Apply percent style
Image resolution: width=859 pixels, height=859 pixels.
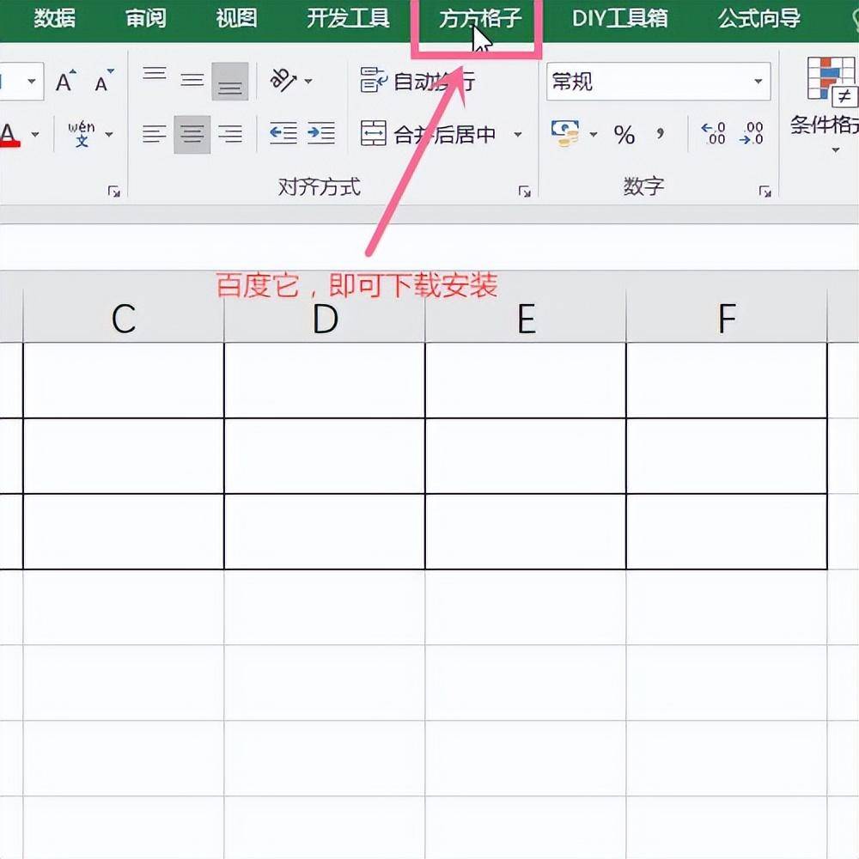pyautogui.click(x=624, y=135)
